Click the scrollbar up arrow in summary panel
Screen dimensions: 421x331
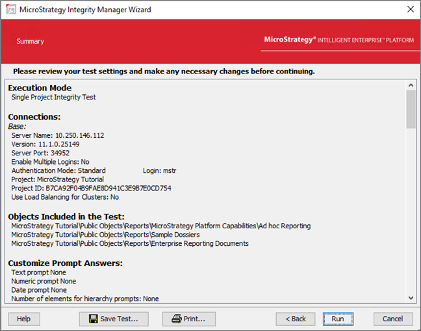[411, 85]
